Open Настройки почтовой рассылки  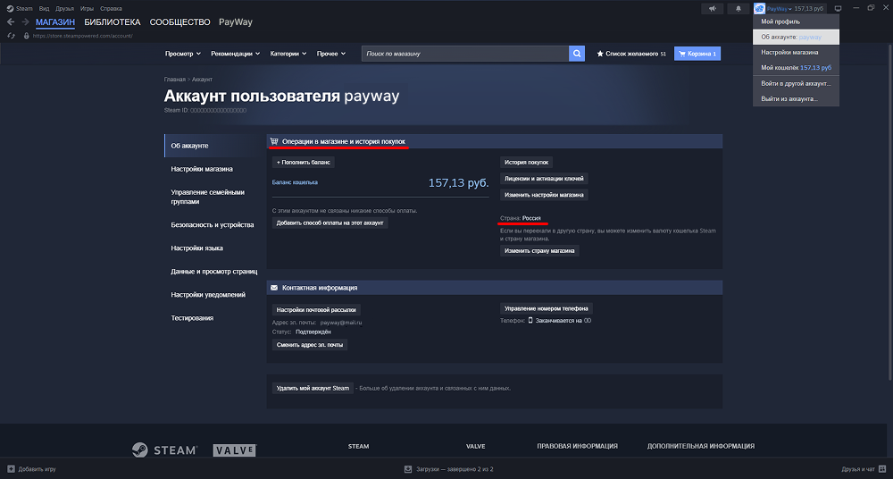click(316, 310)
